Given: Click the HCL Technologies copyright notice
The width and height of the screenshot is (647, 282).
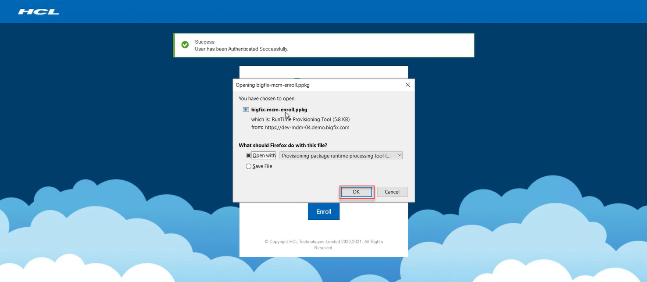Looking at the screenshot, I should tap(324, 245).
